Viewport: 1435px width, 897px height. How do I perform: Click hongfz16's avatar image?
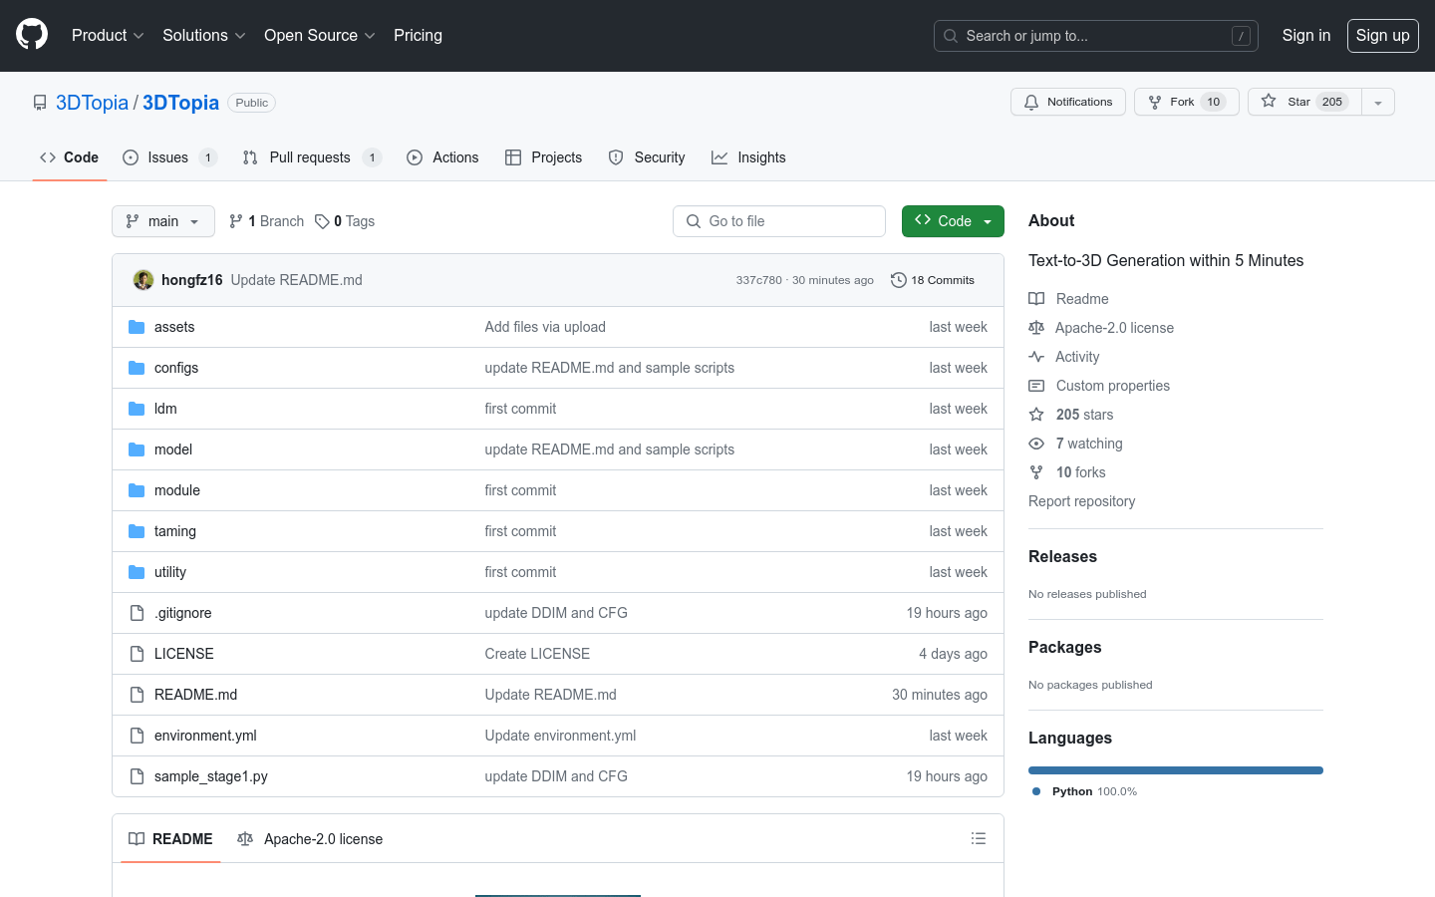pos(143,280)
